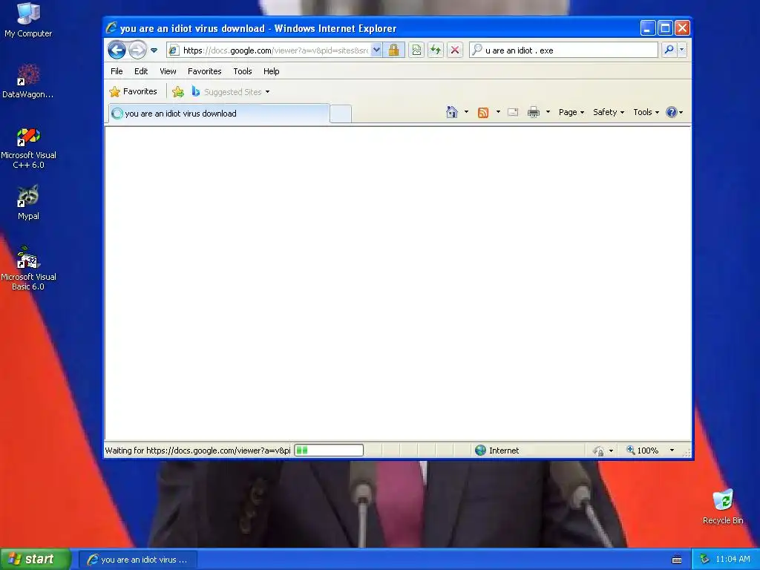Click the Refresh page icon
The height and width of the screenshot is (570, 760).
(435, 50)
